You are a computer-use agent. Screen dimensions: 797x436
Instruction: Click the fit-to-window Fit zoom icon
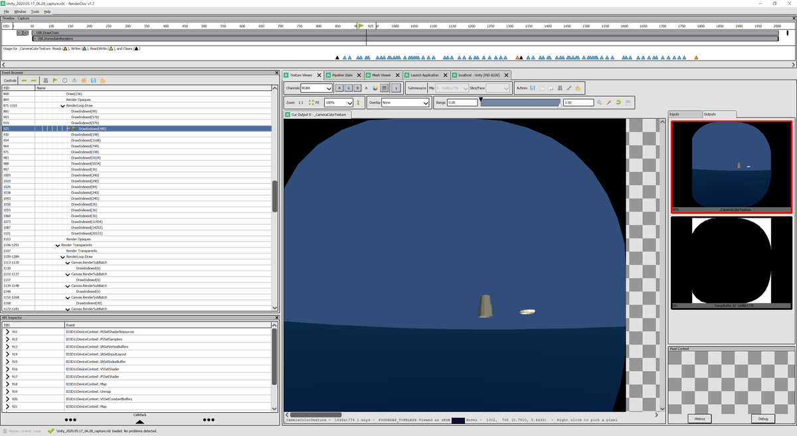[313, 103]
